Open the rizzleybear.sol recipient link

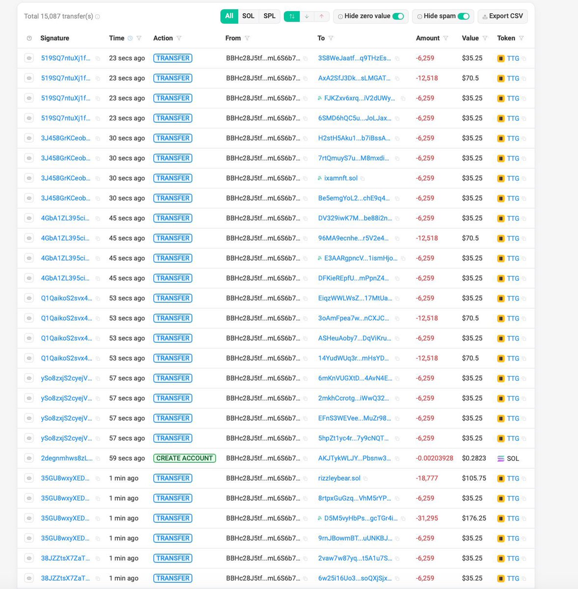click(x=339, y=478)
